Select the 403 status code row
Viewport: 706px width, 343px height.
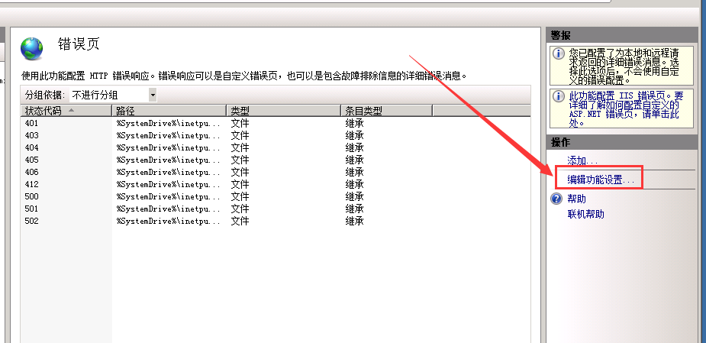32,135
